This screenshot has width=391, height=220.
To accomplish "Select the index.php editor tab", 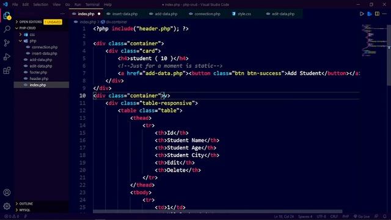I will pos(86,14).
